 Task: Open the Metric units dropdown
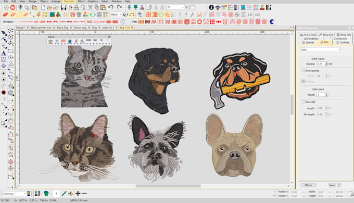116,15
